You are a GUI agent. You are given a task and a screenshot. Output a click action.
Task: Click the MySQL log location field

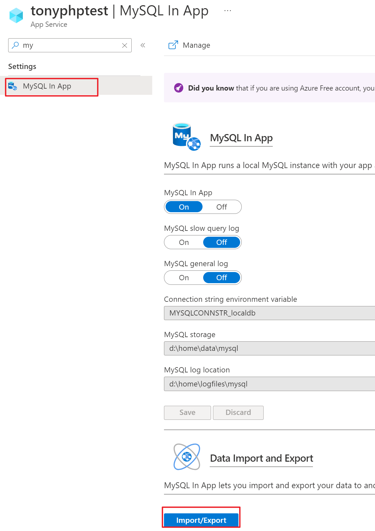269,384
